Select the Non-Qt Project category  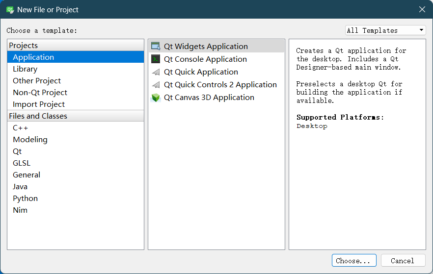click(x=76, y=92)
